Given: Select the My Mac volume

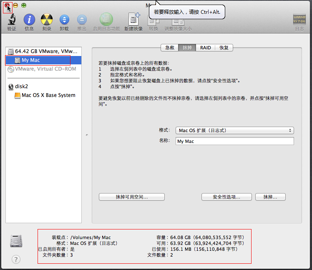Looking at the screenshot, I should point(43,60).
